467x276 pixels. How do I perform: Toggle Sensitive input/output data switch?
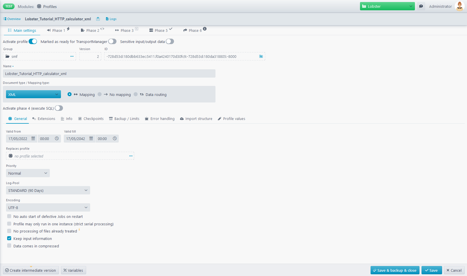[x=170, y=42]
